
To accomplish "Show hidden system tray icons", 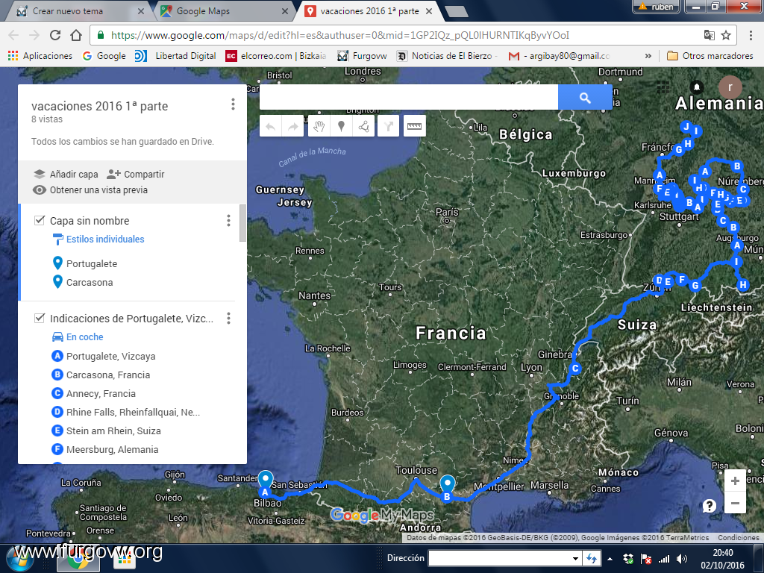I will (x=610, y=558).
